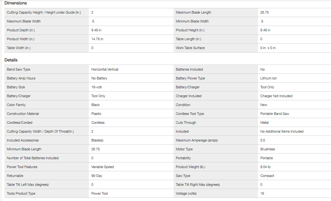Select the Maximum Blade Length label

coord(193,13)
